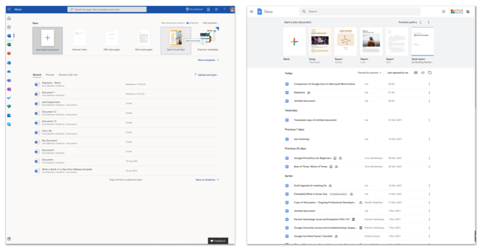
Task: Open 'Document 12' in Word's recent list
Action: (126, 113)
